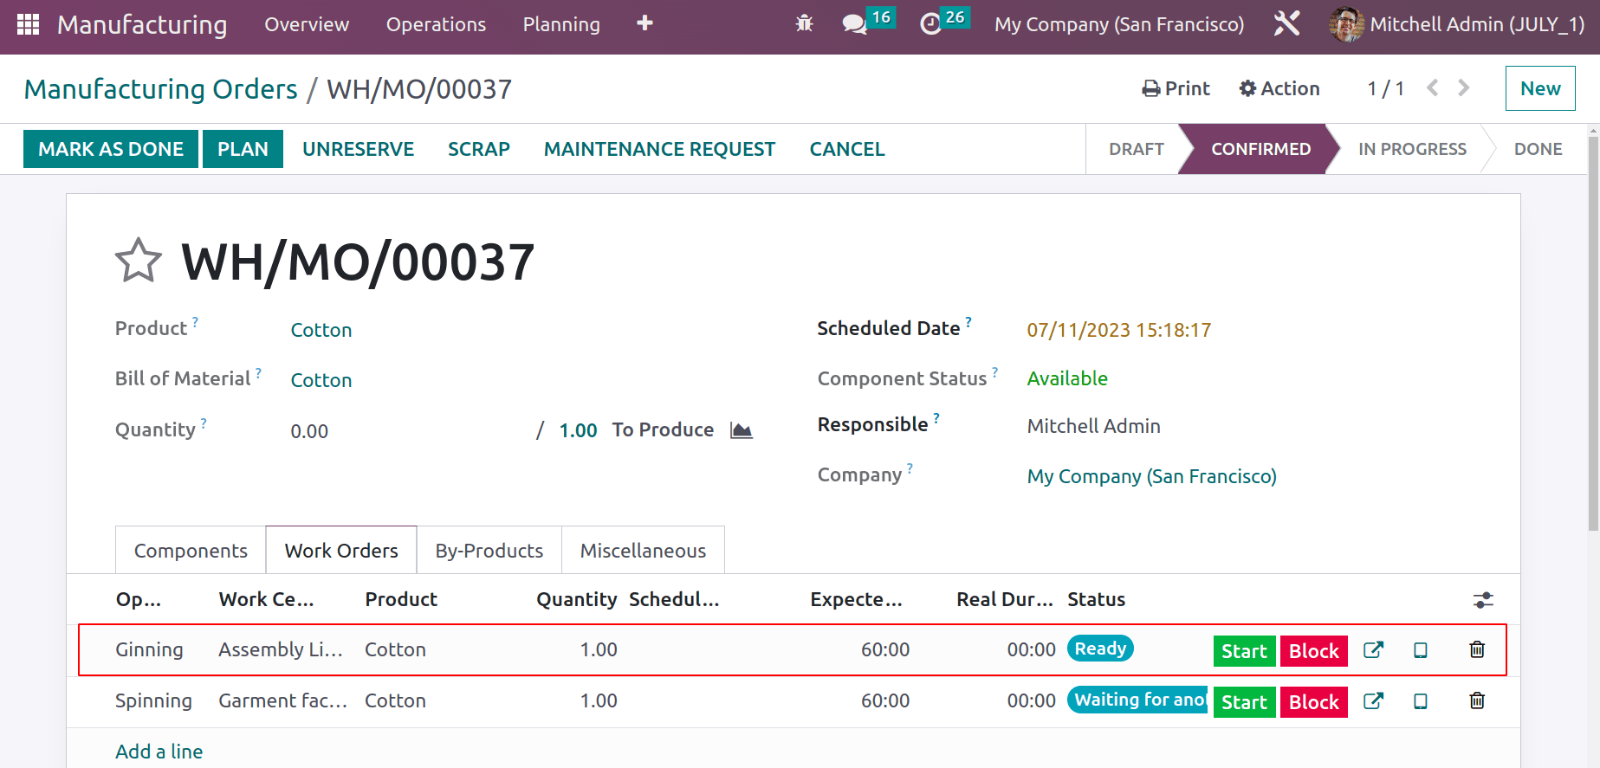Click the Quantity 0.00 field
The width and height of the screenshot is (1600, 768).
tap(309, 431)
